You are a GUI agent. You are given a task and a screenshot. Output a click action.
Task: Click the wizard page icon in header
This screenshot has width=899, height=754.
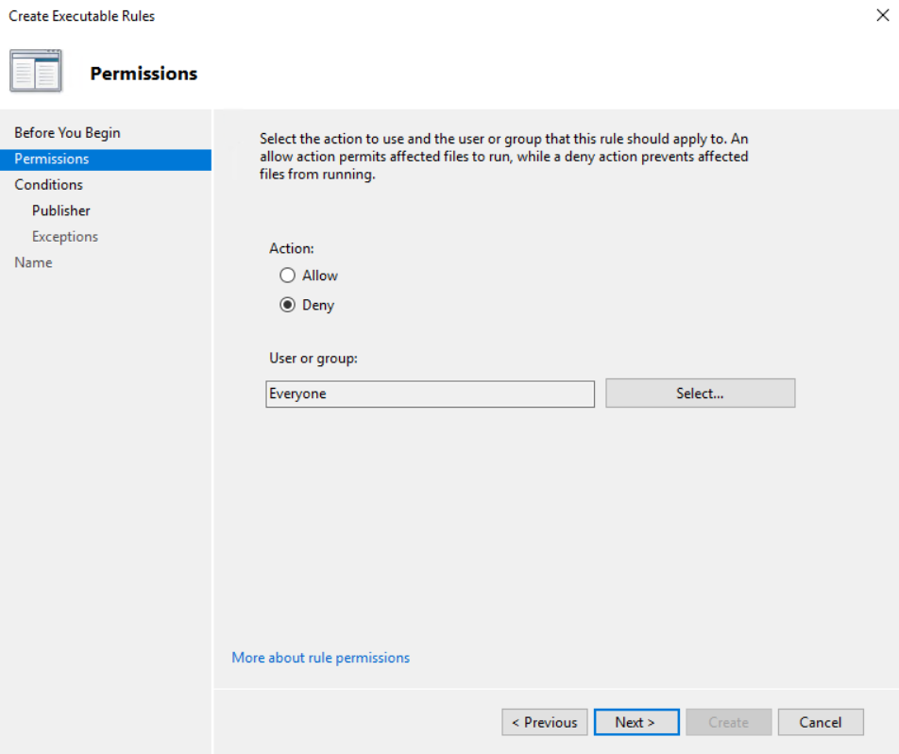coord(36,72)
